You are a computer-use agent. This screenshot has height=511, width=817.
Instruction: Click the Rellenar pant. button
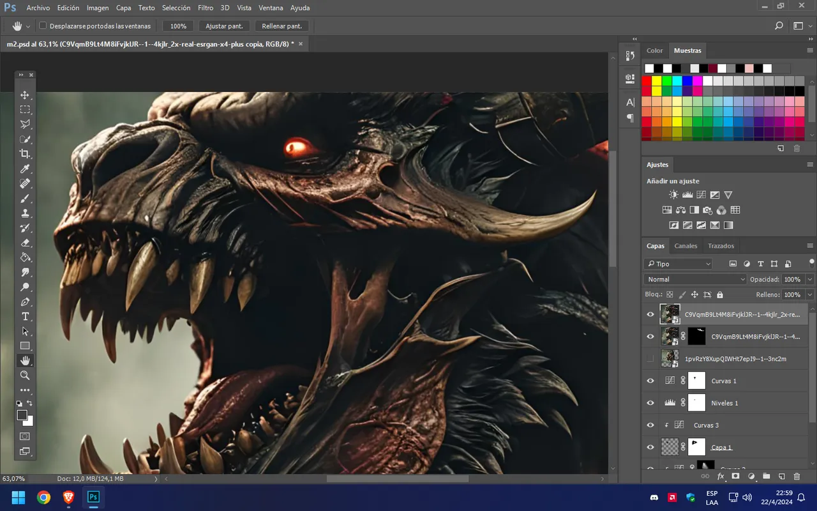[282, 26]
